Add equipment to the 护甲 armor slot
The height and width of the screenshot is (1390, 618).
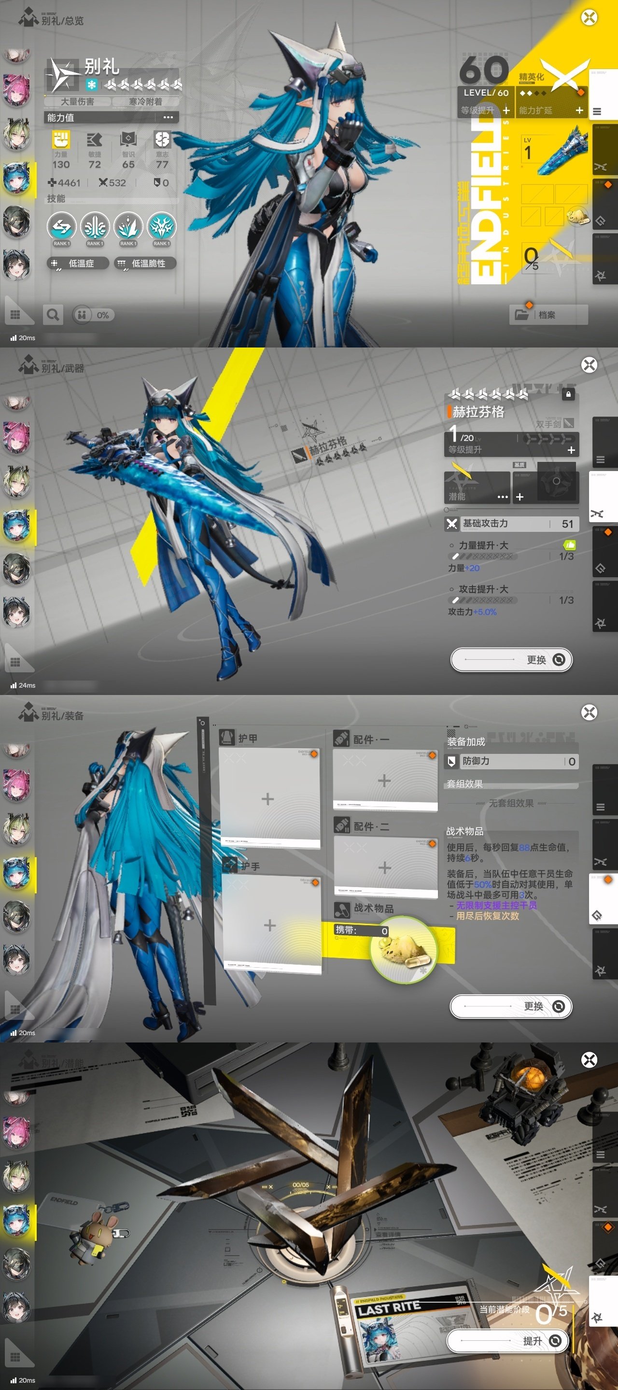point(268,799)
